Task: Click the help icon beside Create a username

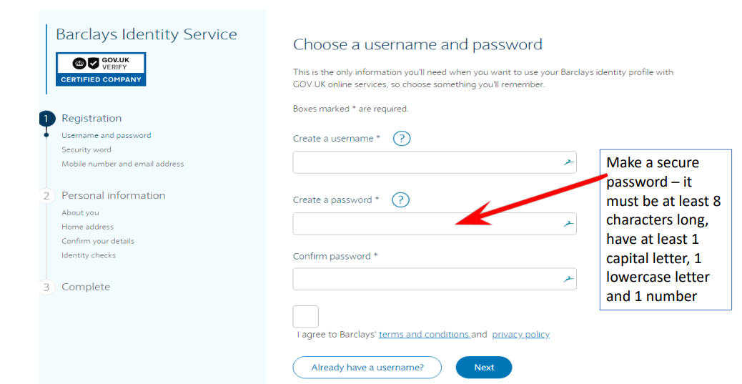Action: tap(402, 139)
